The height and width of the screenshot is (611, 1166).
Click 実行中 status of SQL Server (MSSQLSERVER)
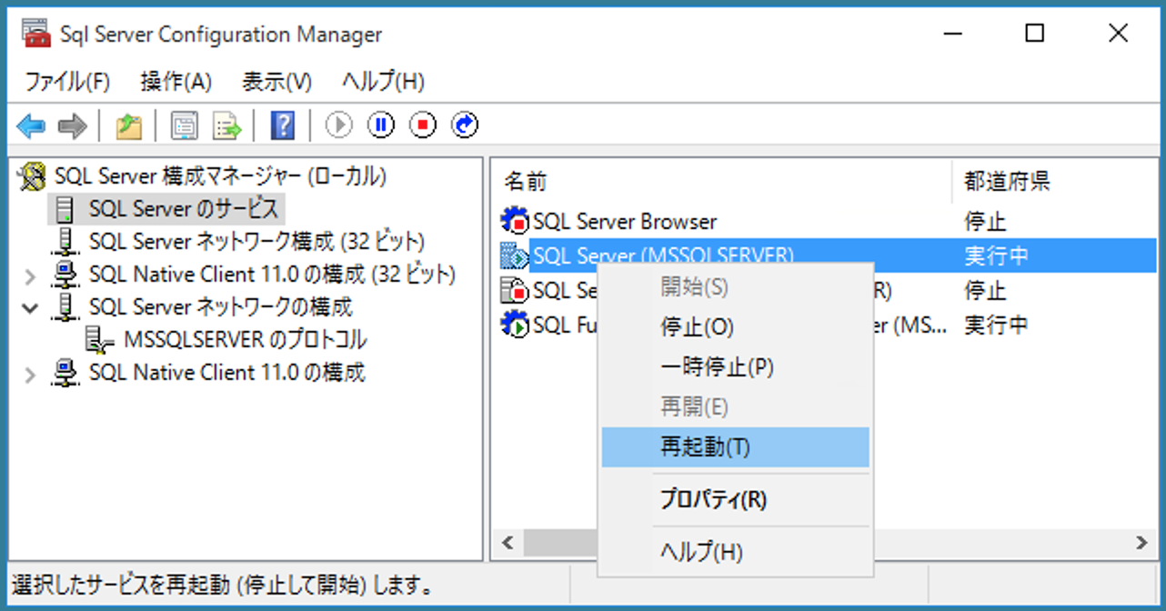coord(997,255)
